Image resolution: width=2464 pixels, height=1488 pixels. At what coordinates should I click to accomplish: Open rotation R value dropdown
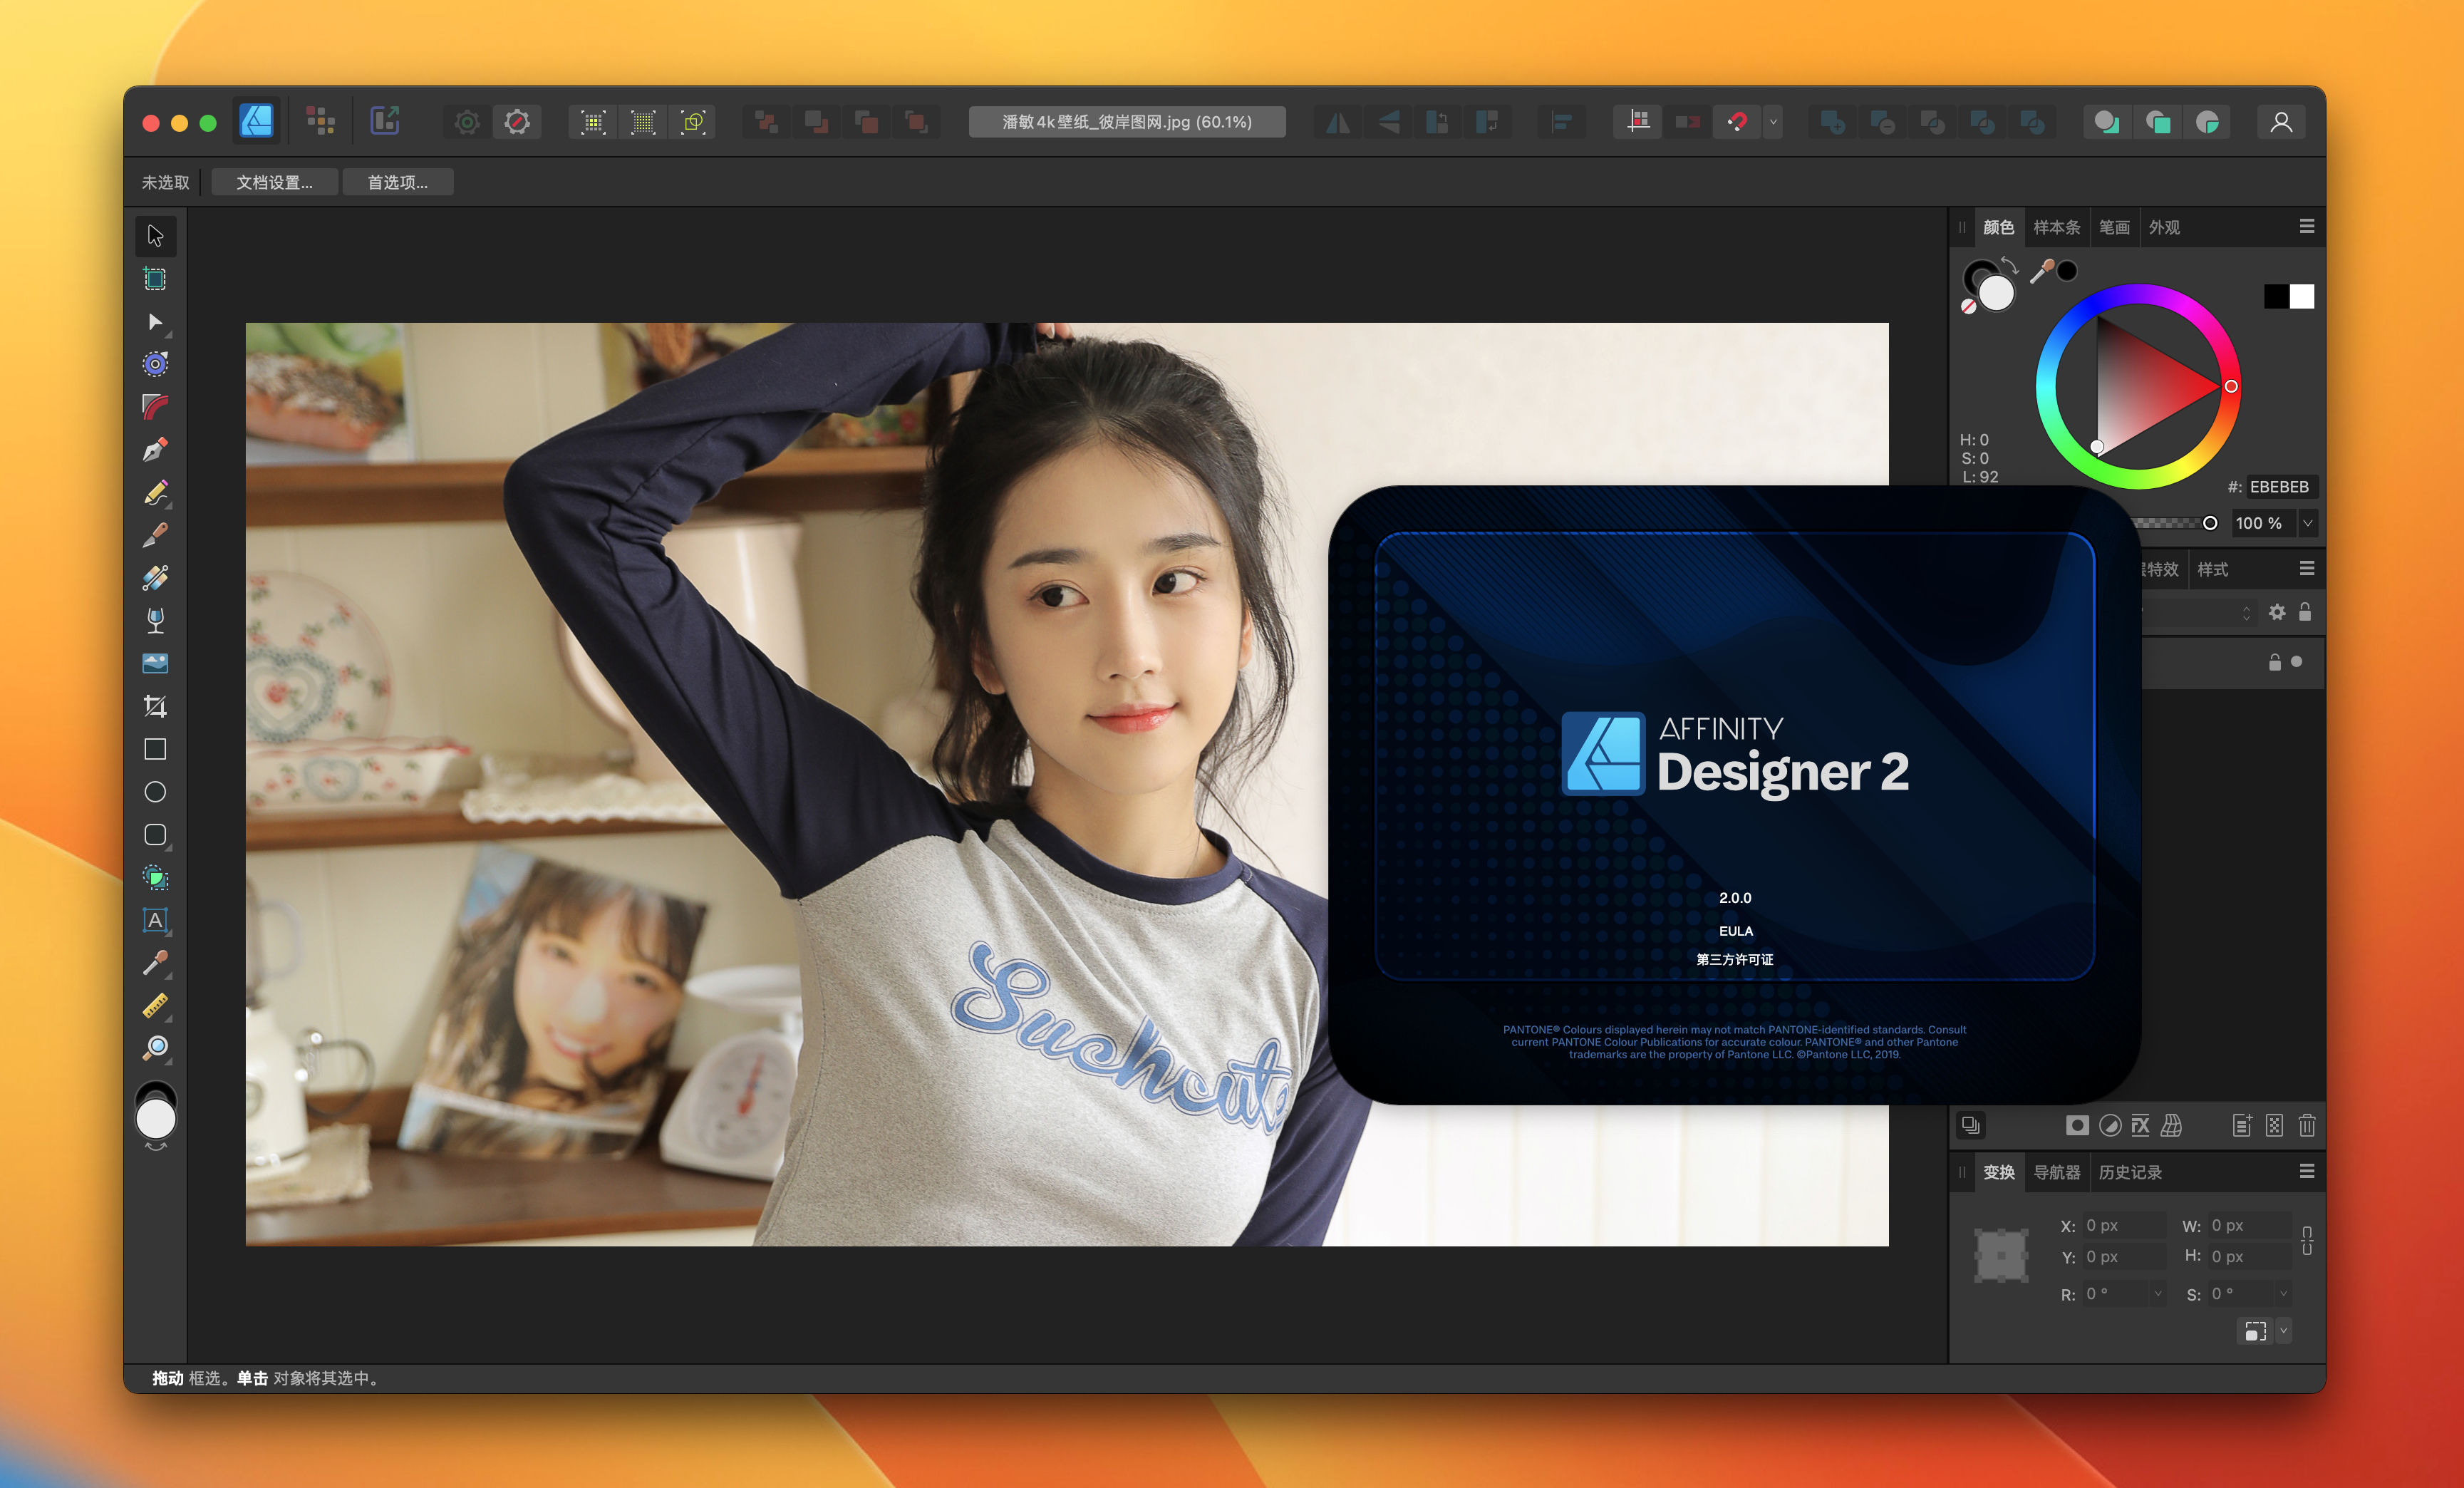click(x=2157, y=1293)
